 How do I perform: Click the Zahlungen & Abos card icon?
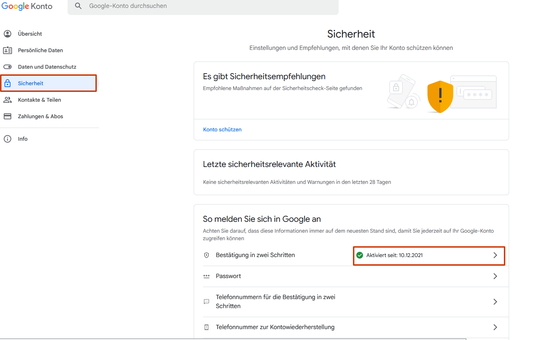8,116
